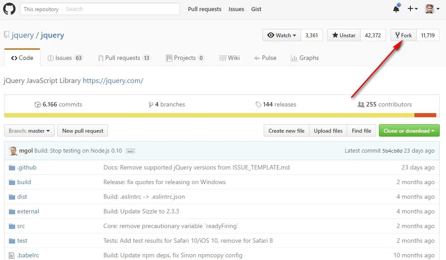Viewport: 446px width, 260px height.
Task: Click the repository book icon beside jquery
Action: [7, 35]
